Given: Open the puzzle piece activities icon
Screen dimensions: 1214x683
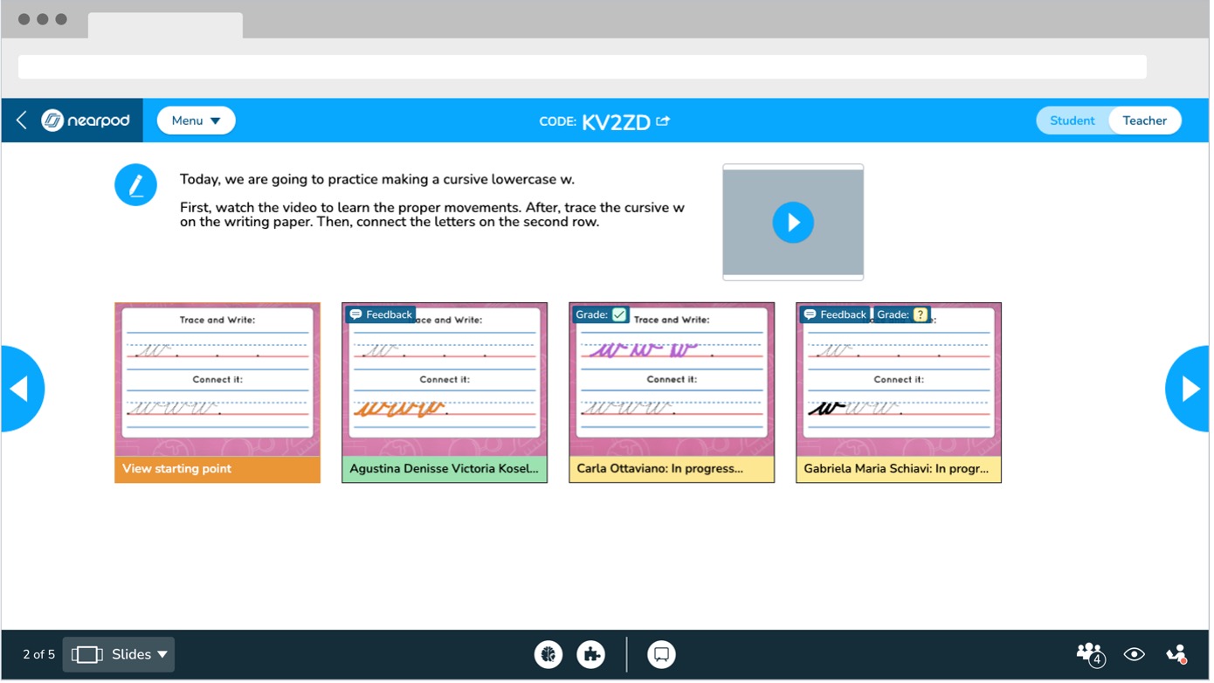Looking at the screenshot, I should point(592,656).
